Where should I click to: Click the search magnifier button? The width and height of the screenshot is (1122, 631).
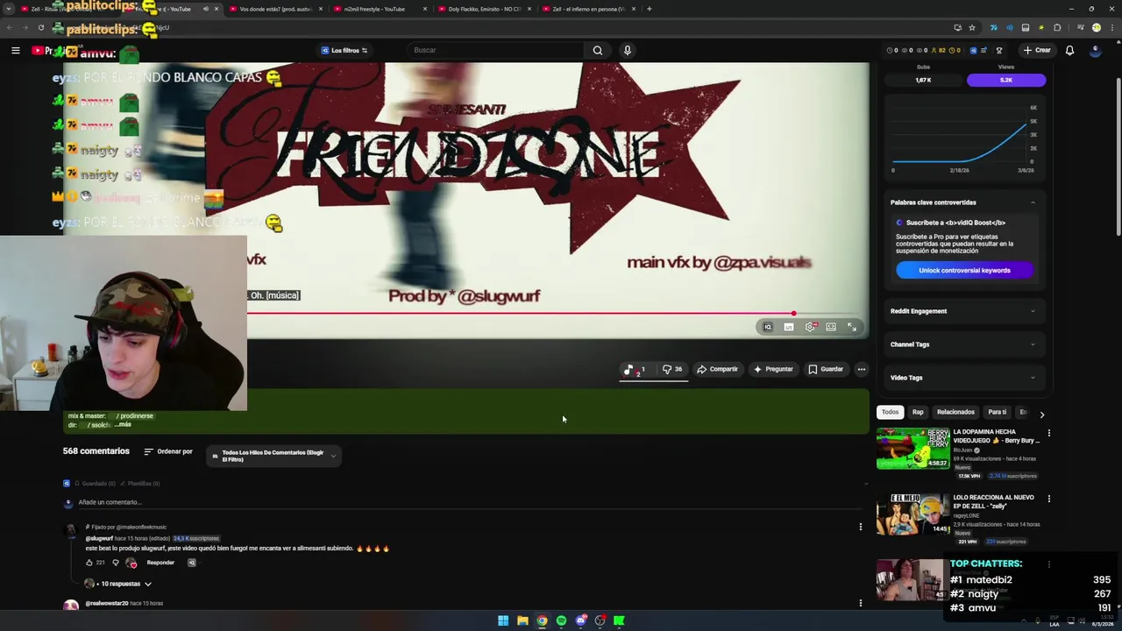598,50
